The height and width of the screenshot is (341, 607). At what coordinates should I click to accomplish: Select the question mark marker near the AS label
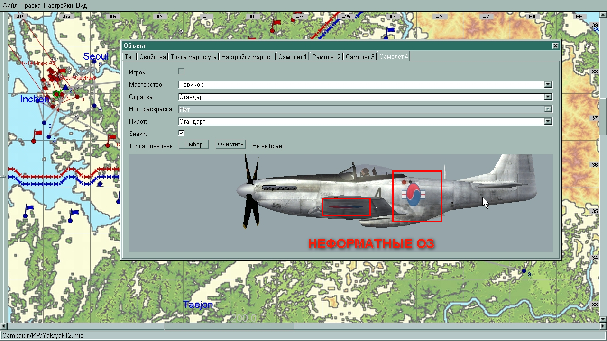[180, 32]
